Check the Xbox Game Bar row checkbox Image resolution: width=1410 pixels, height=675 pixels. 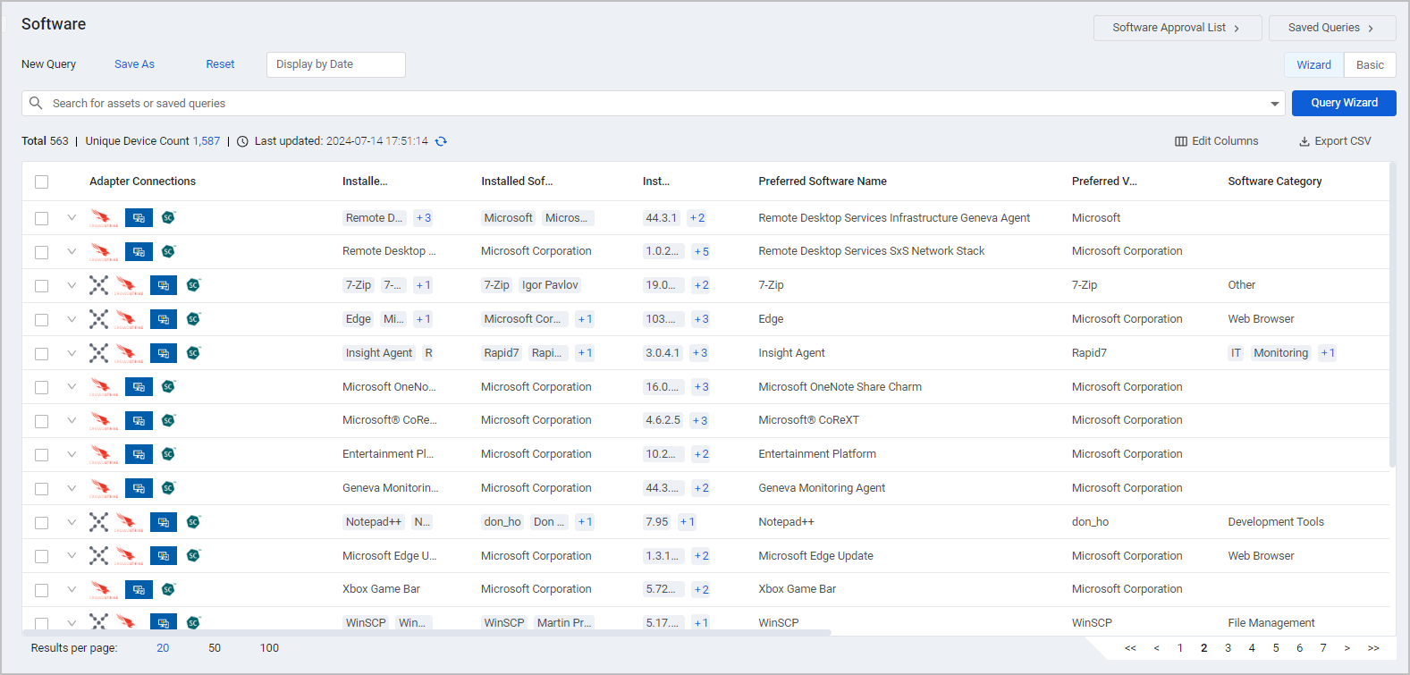coord(41,590)
